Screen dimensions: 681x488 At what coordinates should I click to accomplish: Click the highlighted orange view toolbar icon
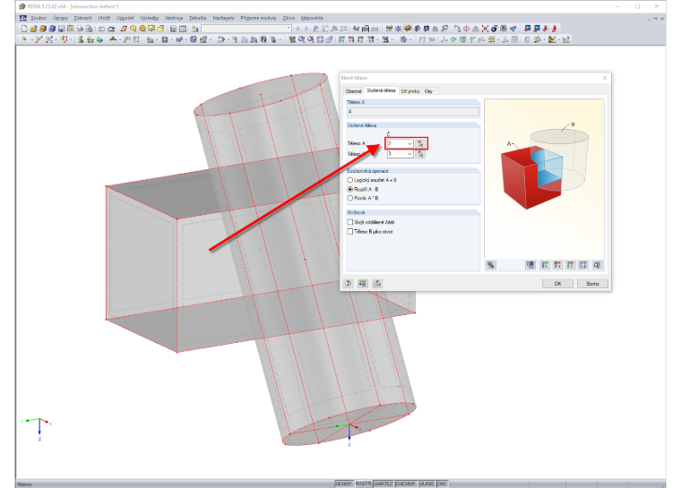point(408,29)
